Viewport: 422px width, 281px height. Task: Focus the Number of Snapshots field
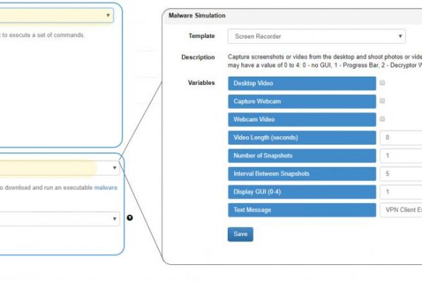[x=401, y=156]
